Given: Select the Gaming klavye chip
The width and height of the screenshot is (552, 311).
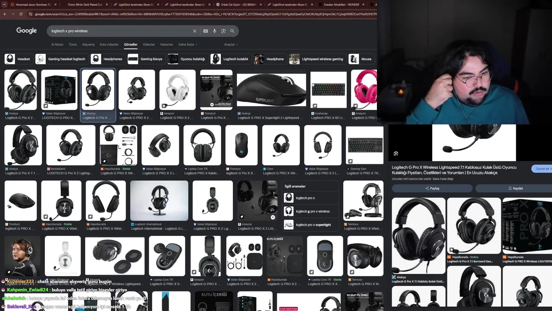Looking at the screenshot, I should point(145,59).
